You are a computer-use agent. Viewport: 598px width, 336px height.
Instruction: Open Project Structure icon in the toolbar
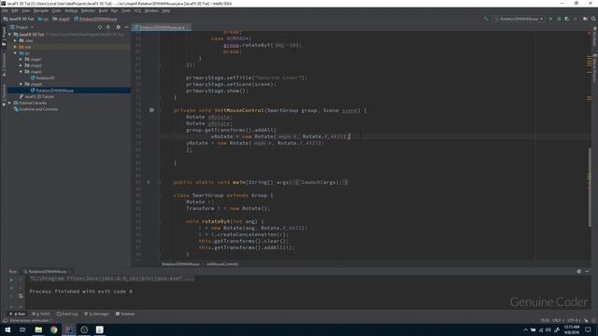pyautogui.click(x=585, y=19)
